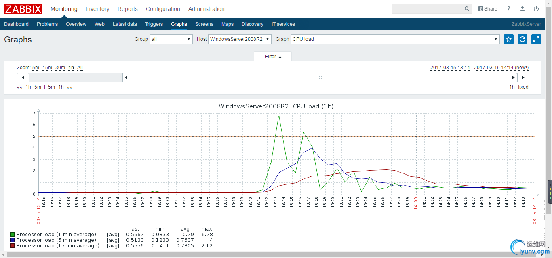Click the »» jump-forward link
This screenshot has height=258, width=552.
(70, 87)
